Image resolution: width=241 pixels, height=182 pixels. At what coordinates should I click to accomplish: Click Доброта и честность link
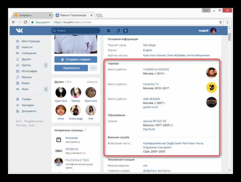pyautogui.click(x=157, y=171)
